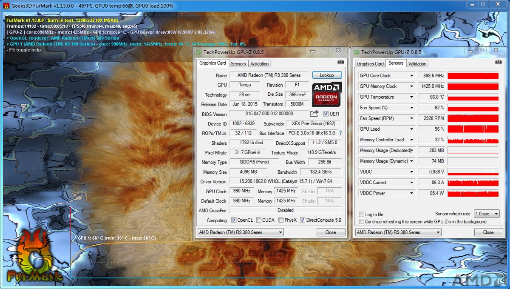510x289 pixels.
Task: Click Close button in Graphics Card window
Action: click(x=331, y=232)
